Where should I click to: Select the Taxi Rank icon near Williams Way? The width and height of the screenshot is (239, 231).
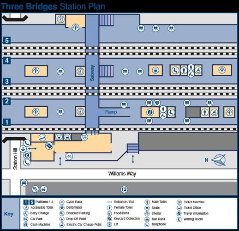click(24, 183)
